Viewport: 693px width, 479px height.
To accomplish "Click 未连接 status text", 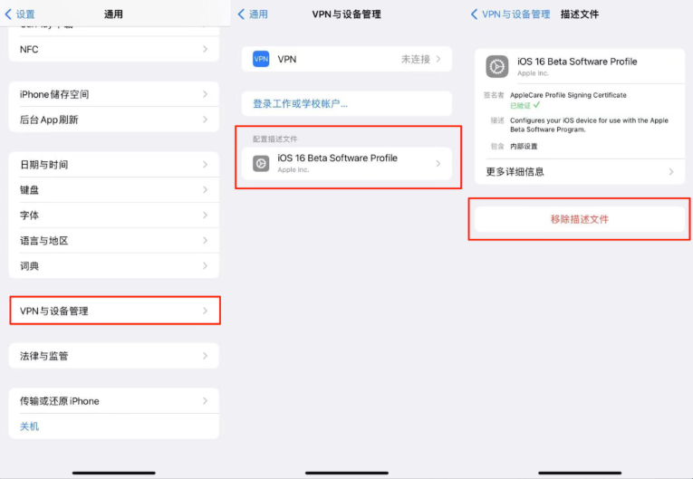I will [x=416, y=59].
